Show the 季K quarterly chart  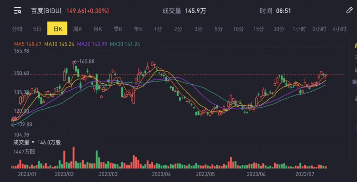click(x=118, y=29)
